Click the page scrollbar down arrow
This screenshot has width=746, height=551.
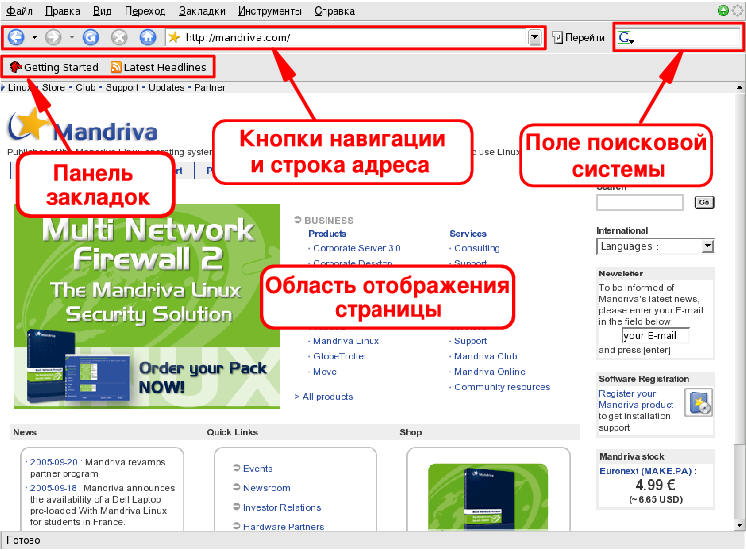coord(739,526)
